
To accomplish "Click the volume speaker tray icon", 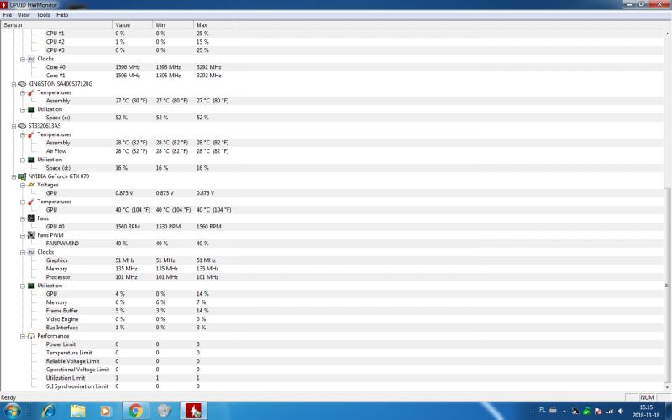I will click(621, 411).
